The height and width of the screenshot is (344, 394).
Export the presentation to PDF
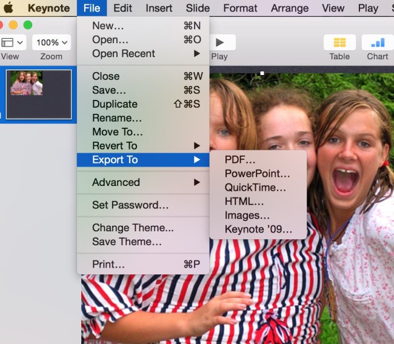coord(240,160)
